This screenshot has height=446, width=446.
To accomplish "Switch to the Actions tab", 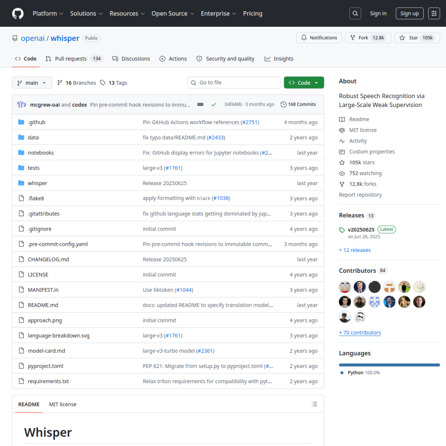I will click(x=173, y=58).
